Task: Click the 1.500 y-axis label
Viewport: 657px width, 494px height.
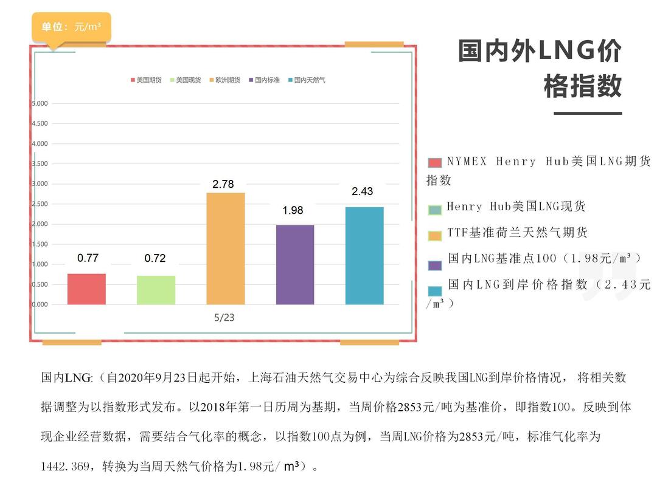Action: pyautogui.click(x=40, y=244)
